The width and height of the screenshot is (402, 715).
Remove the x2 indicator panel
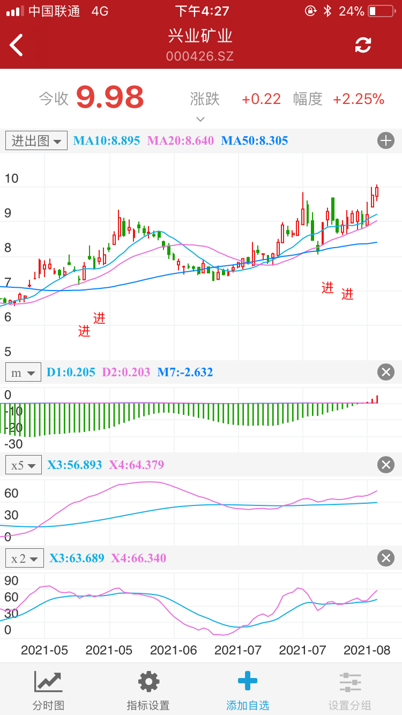click(385, 558)
